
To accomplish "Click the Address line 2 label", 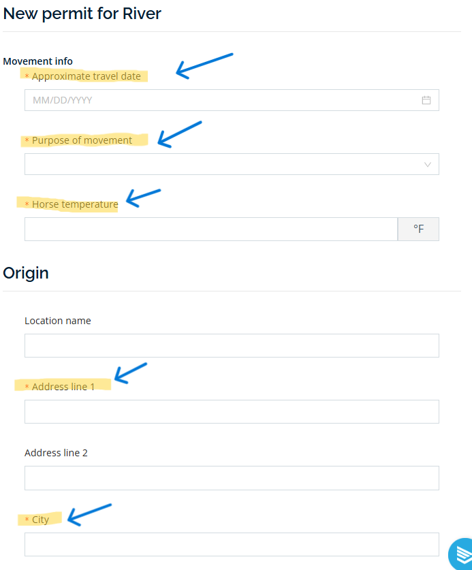I will coord(56,453).
